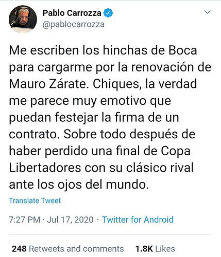
Task: Click the Jul 17, 2020 date
Action: (x=70, y=219)
